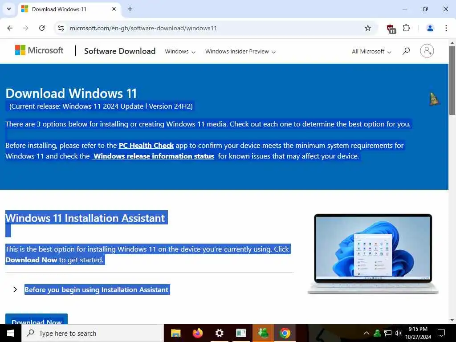
Task: Select the Download Windows 11 tab
Action: (69, 9)
